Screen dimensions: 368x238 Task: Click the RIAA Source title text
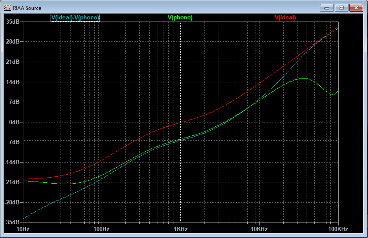(x=27, y=8)
